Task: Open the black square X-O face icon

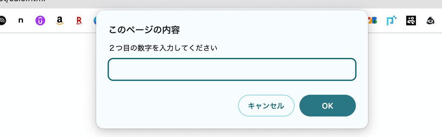Action: tap(411, 21)
